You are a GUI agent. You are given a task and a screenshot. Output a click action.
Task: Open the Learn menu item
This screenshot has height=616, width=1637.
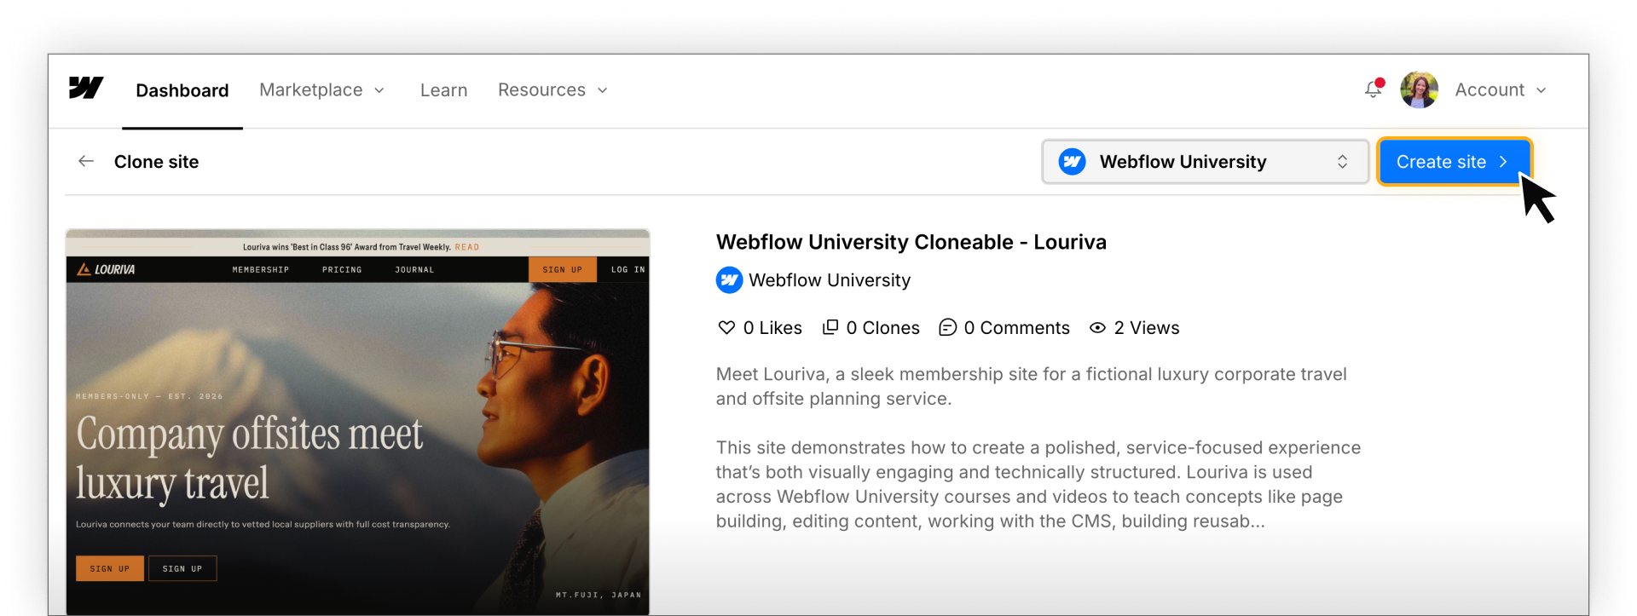[x=443, y=89]
